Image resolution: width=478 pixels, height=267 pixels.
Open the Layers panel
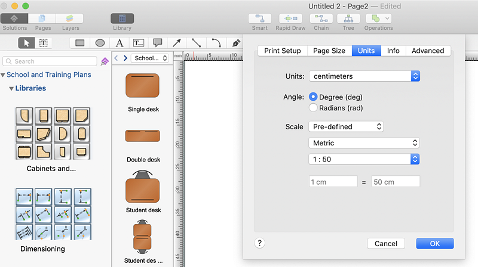pos(70,18)
